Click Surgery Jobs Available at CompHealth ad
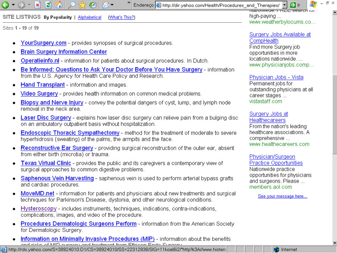The height and width of the screenshot is (253, 337). (280, 38)
